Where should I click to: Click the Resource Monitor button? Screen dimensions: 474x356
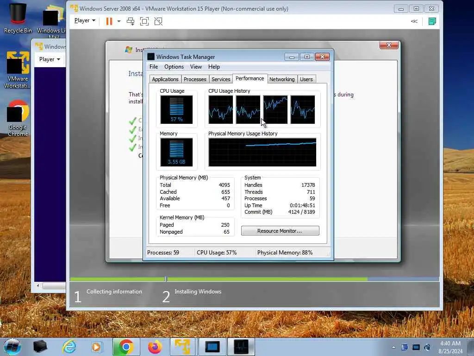point(280,231)
